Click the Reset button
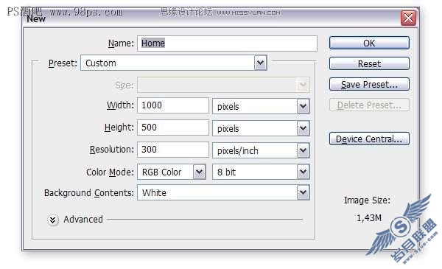The height and width of the screenshot is (269, 442). (369, 63)
